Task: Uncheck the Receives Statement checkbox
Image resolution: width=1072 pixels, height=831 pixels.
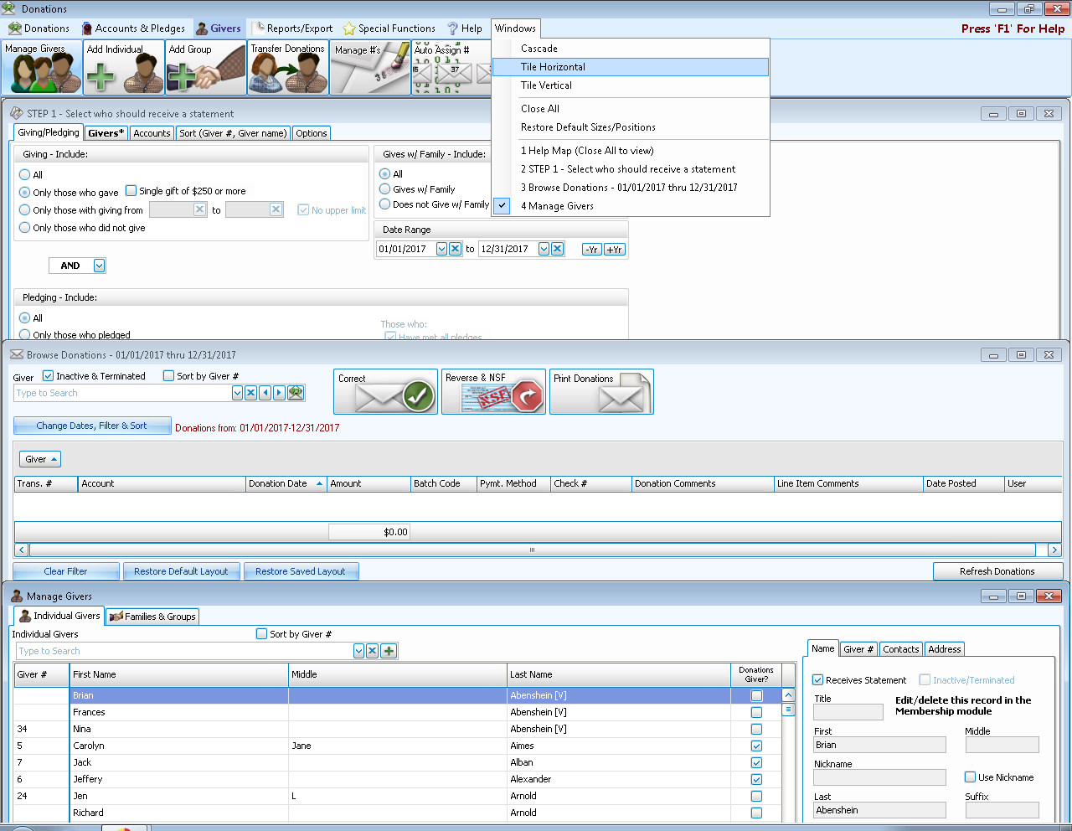Action: point(818,680)
